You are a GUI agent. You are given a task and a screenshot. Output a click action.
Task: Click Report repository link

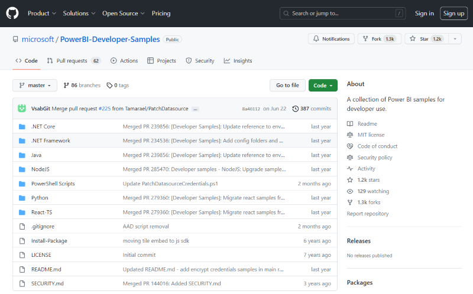[368, 214]
